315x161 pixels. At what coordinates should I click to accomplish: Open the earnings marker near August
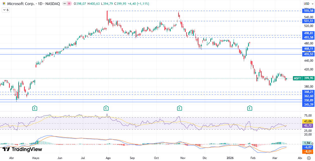pos(106,108)
